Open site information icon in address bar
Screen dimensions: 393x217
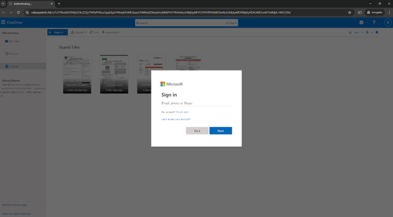click(x=27, y=12)
